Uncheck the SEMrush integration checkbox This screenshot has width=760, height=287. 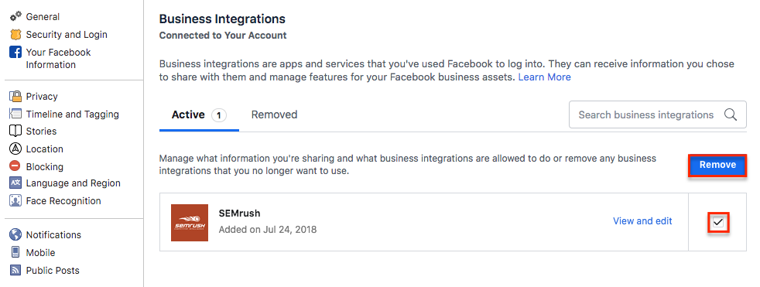(x=718, y=223)
